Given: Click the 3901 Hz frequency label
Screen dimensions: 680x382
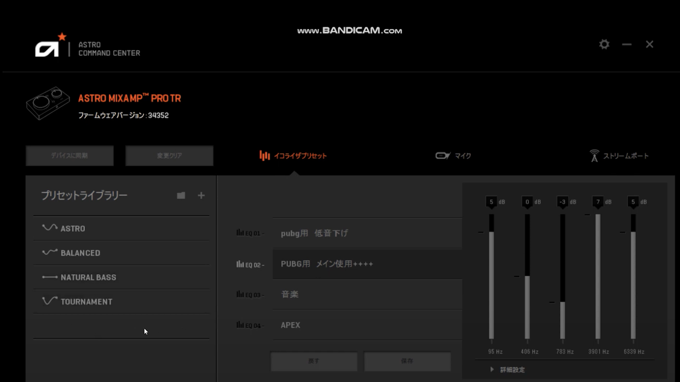Looking at the screenshot, I should (598, 351).
